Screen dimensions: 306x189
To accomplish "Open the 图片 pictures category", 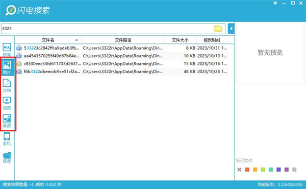I will pyautogui.click(x=7, y=67).
